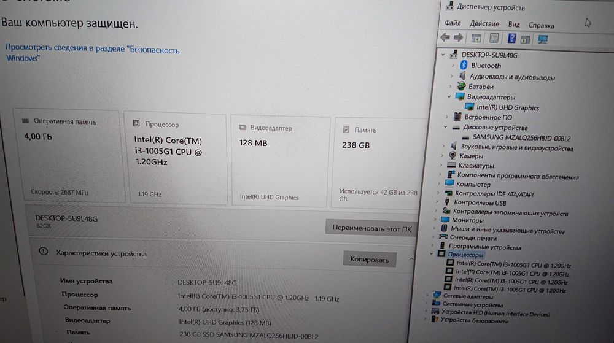Image resolution: width=614 pixels, height=343 pixels.
Task: Click the Forward arrow in Device Manager toolbar
Action: 458,37
